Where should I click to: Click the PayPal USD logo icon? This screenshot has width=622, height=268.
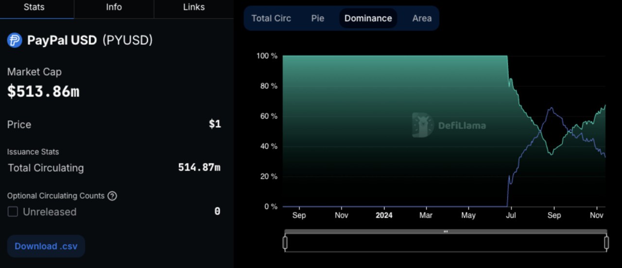(15, 40)
